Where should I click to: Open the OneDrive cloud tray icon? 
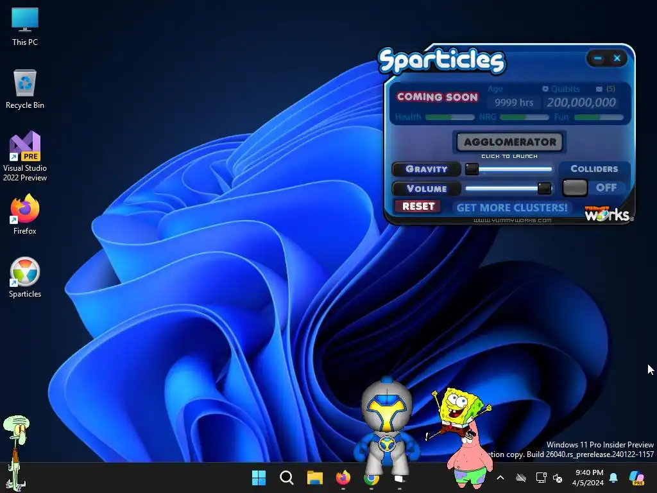521,478
